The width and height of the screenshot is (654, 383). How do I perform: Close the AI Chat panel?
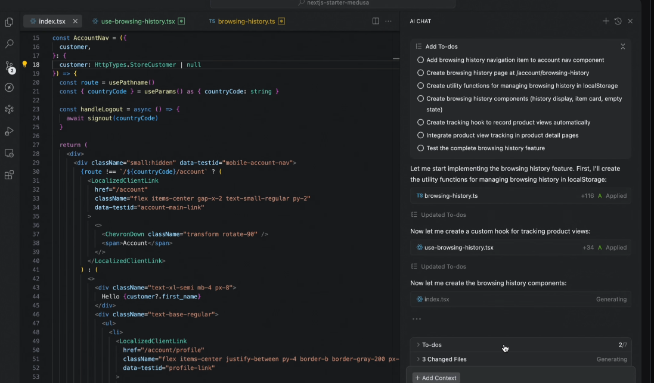(630, 21)
